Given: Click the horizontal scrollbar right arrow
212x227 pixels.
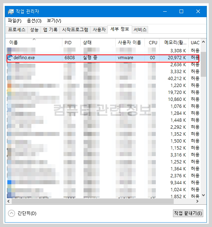Looking at the screenshot, I should pos(197,201).
